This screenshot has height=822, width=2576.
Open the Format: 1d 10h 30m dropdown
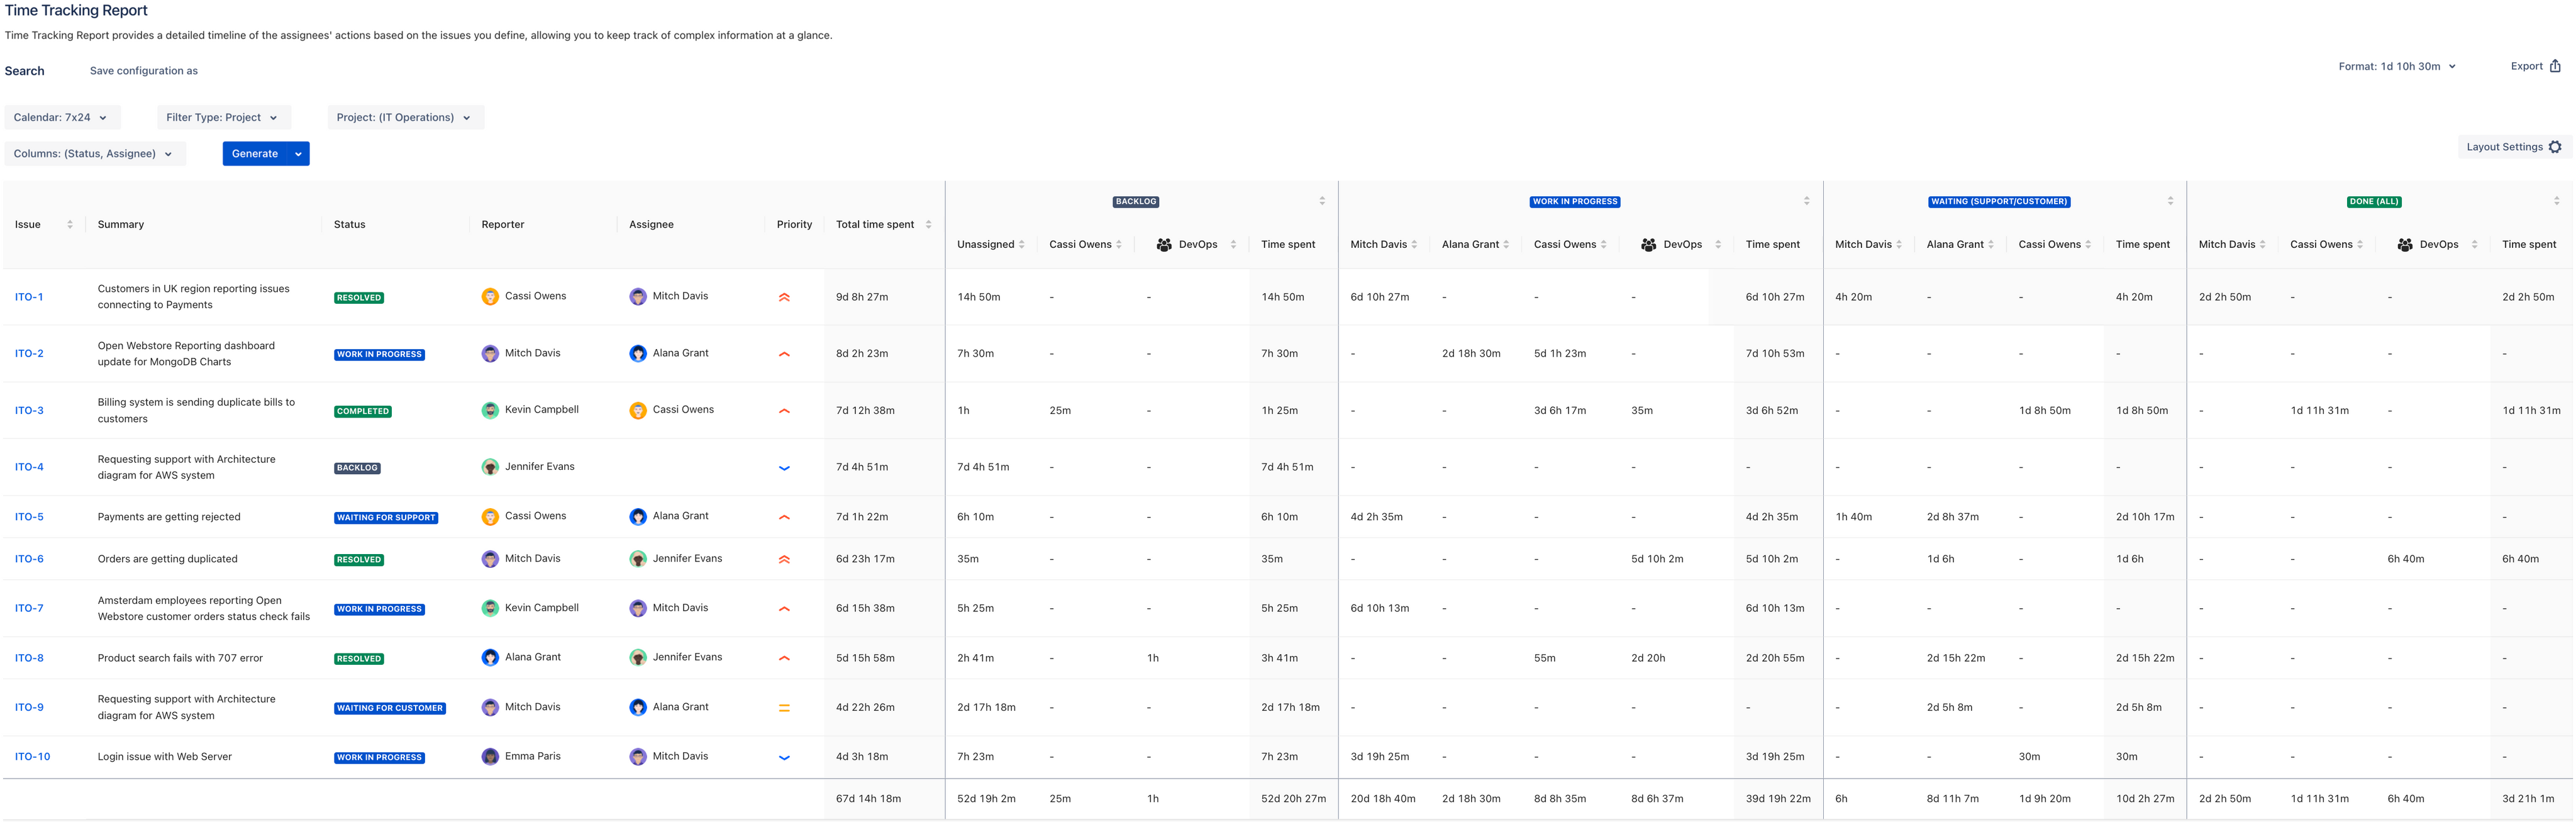(2397, 66)
